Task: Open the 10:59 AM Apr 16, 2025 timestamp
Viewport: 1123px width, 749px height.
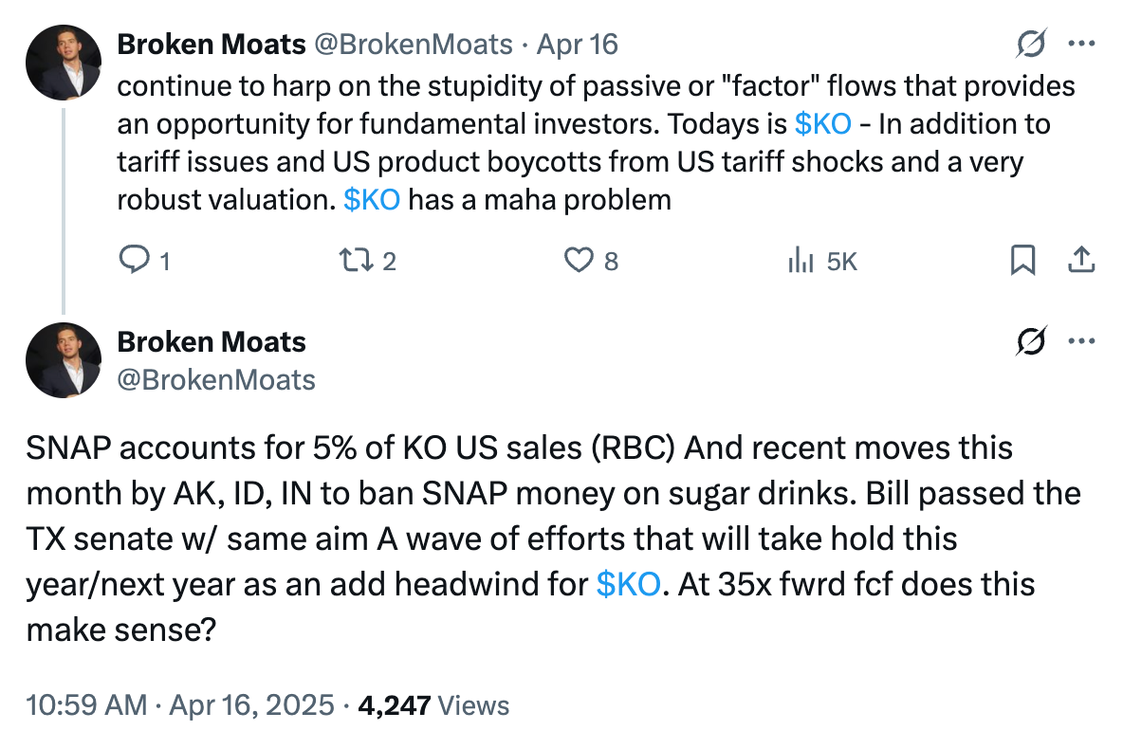Action: click(x=180, y=705)
